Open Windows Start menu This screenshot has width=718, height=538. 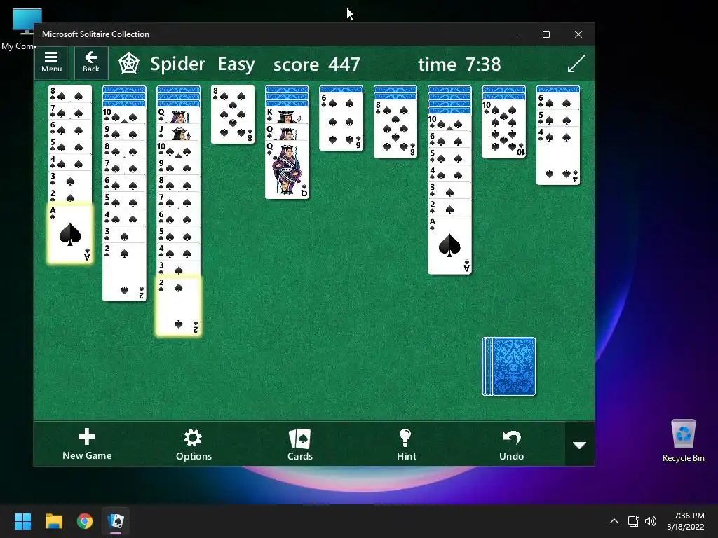pyautogui.click(x=22, y=521)
